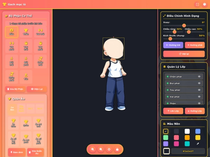Click the Kích thước chung slider handle
This screenshot has width=210, height=157.
click(x=170, y=39)
